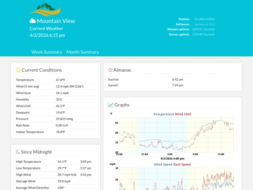Click the Average Wind Direction value 238°

pos(61,188)
